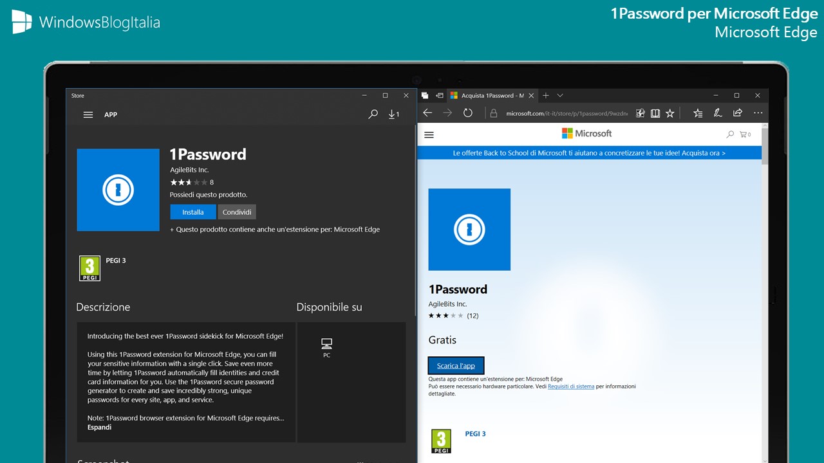Close the Acquista 1Password tab
This screenshot has width=824, height=463.
(x=532, y=95)
